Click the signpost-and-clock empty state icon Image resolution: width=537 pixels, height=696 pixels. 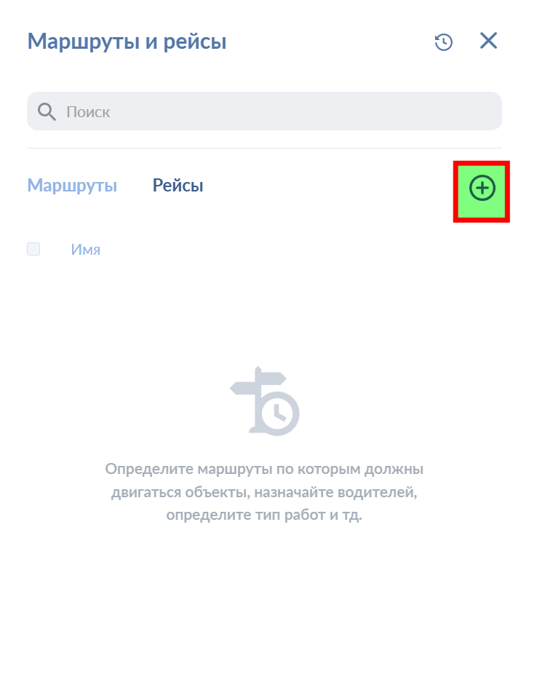click(265, 402)
